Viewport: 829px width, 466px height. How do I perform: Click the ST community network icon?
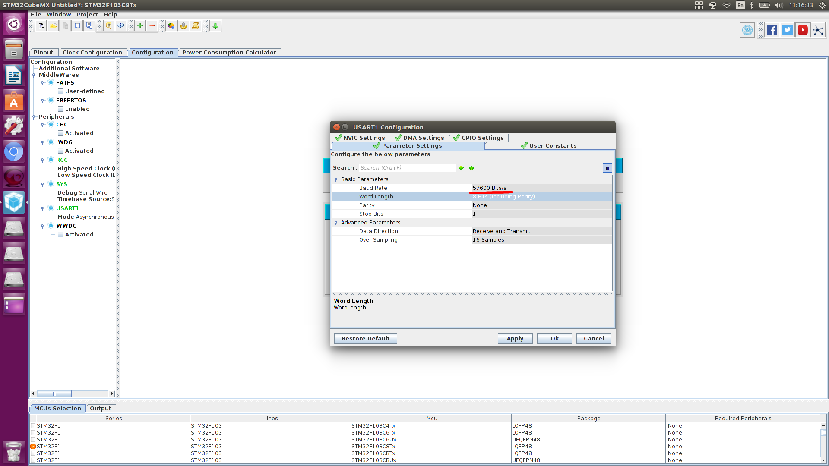(x=818, y=30)
